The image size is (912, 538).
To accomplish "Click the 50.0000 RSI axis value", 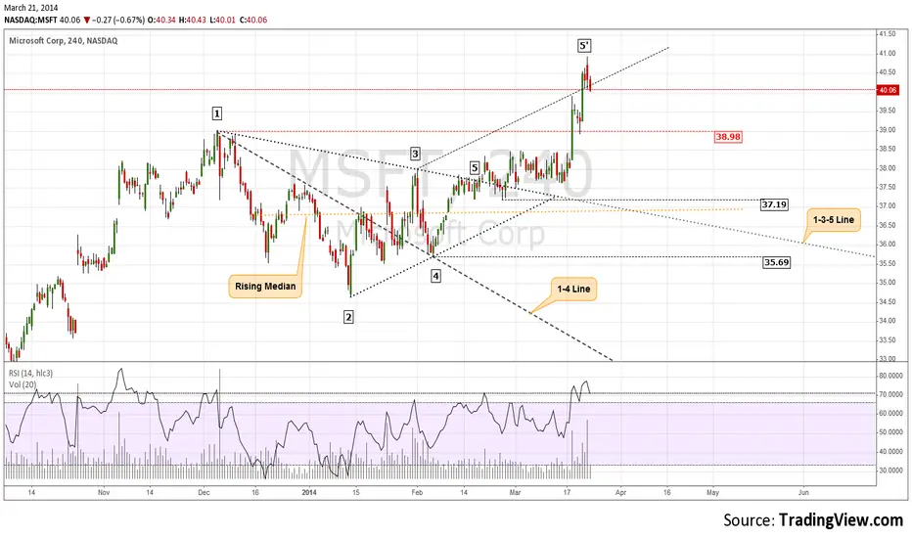I will [x=890, y=432].
